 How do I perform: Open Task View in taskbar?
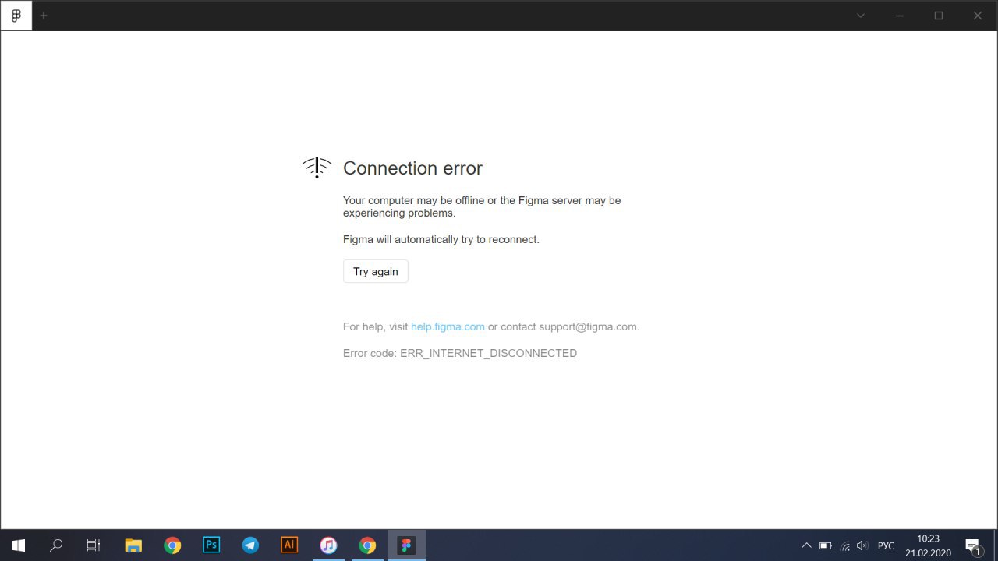click(94, 545)
